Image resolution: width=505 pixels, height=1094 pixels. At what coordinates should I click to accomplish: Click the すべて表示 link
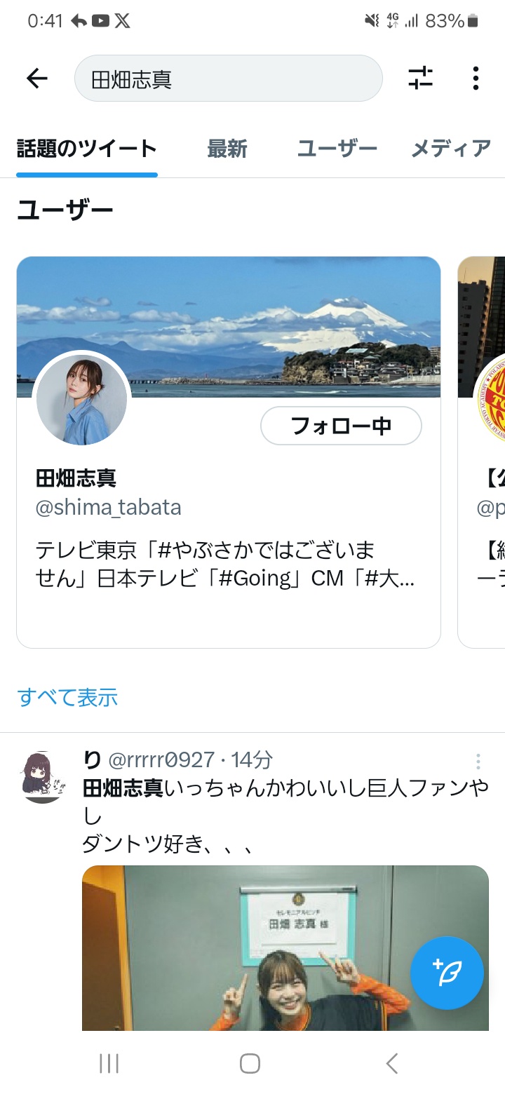pos(68,697)
